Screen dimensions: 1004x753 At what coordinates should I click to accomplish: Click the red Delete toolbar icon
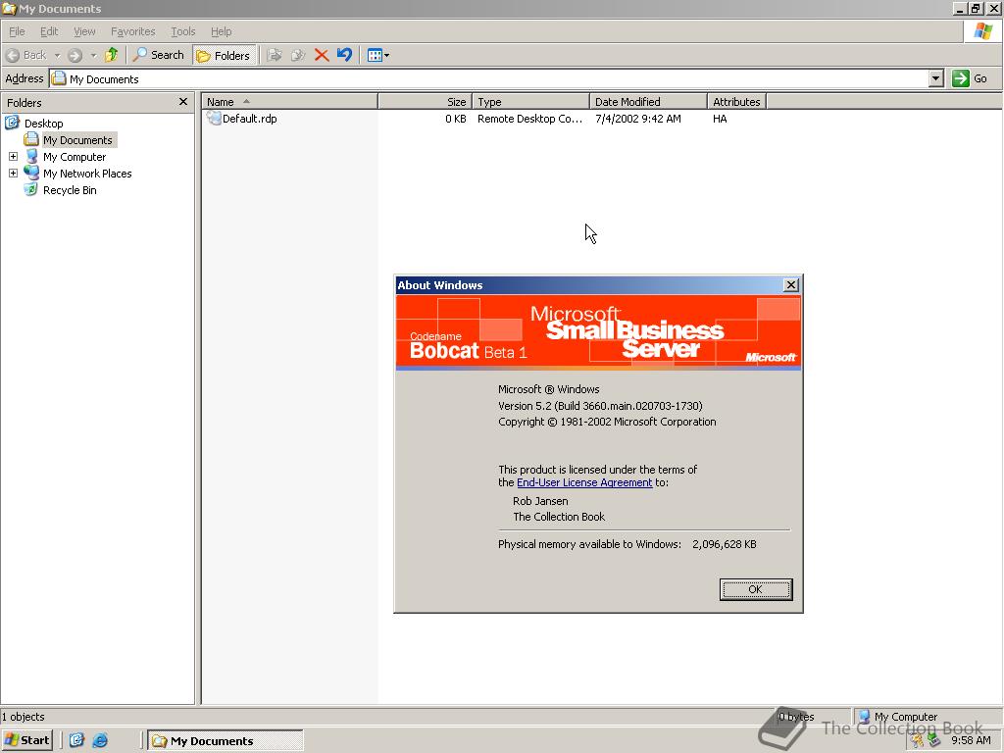[322, 55]
